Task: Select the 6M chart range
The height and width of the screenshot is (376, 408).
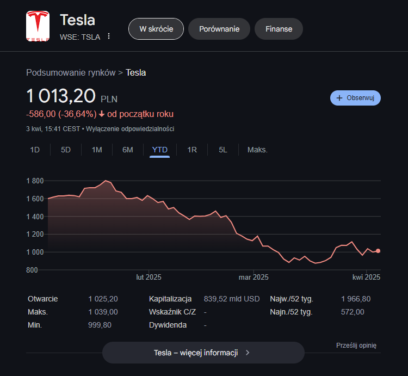Action: tap(128, 150)
